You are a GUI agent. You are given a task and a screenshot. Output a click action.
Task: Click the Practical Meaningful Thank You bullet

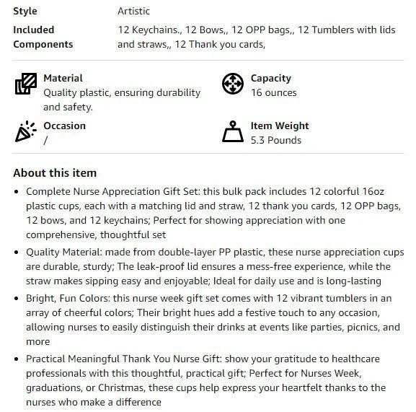click(206, 380)
